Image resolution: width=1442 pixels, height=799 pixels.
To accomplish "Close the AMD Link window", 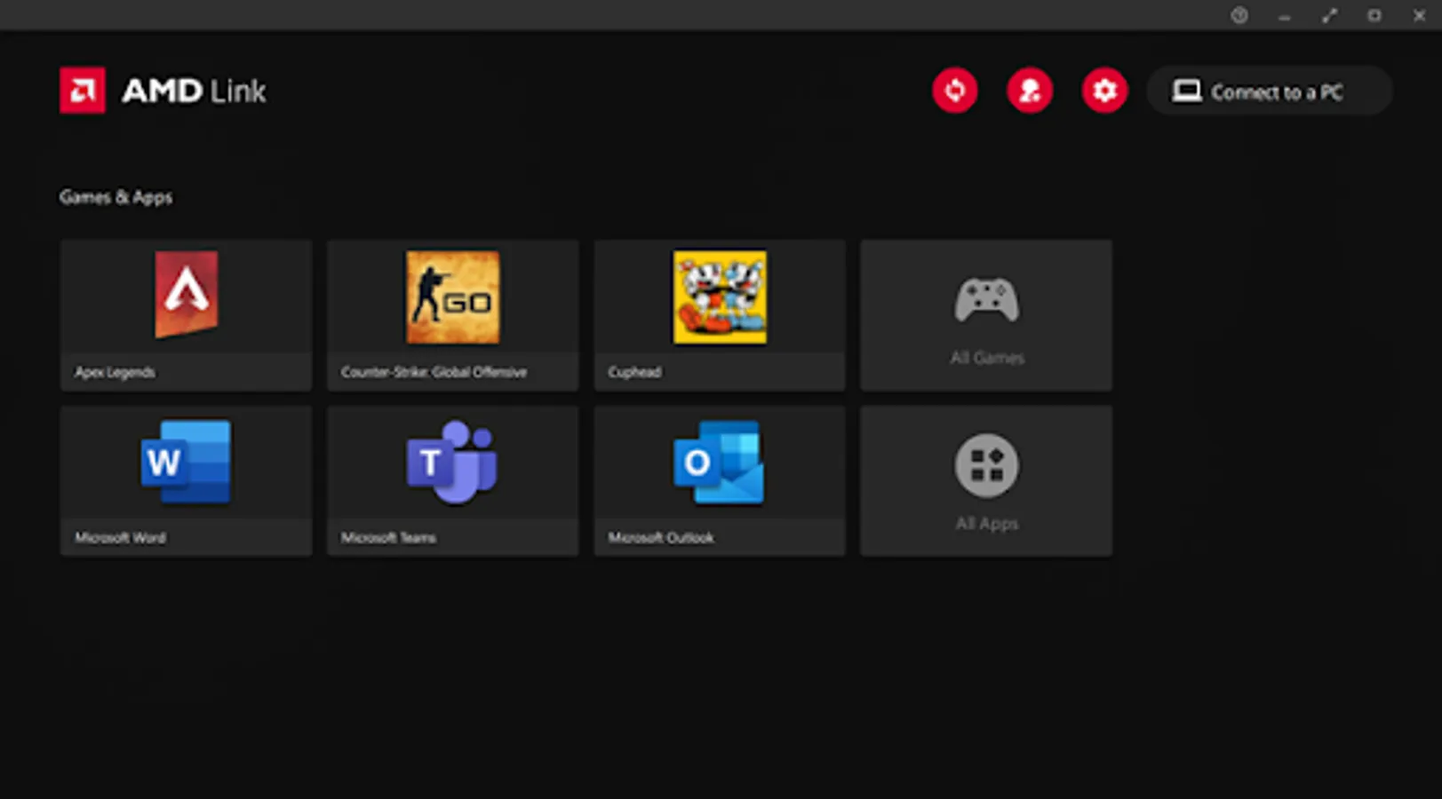I will (1420, 15).
